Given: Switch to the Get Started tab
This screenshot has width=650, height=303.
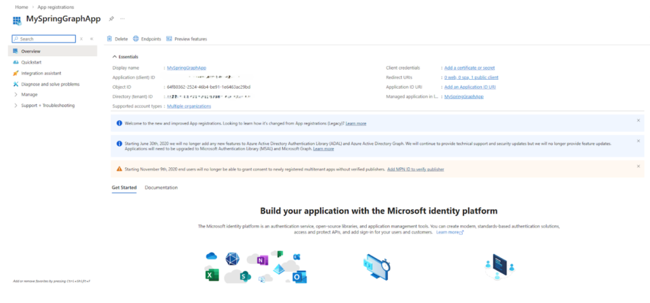Looking at the screenshot, I should pyautogui.click(x=124, y=188).
